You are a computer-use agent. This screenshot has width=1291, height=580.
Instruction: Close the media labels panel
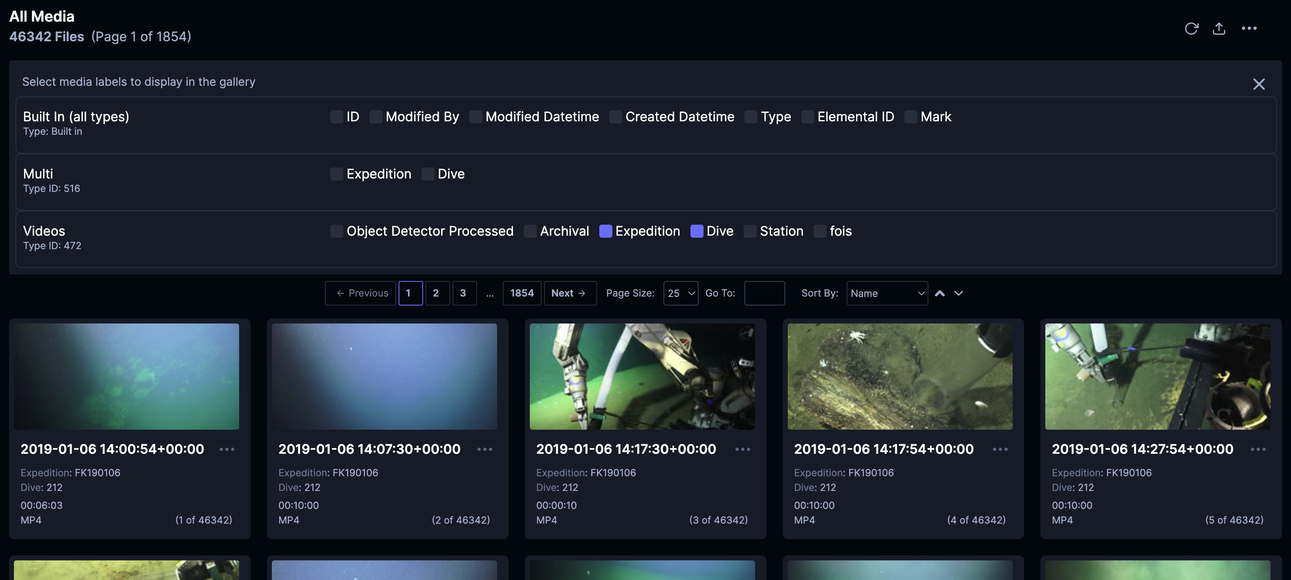[x=1258, y=84]
